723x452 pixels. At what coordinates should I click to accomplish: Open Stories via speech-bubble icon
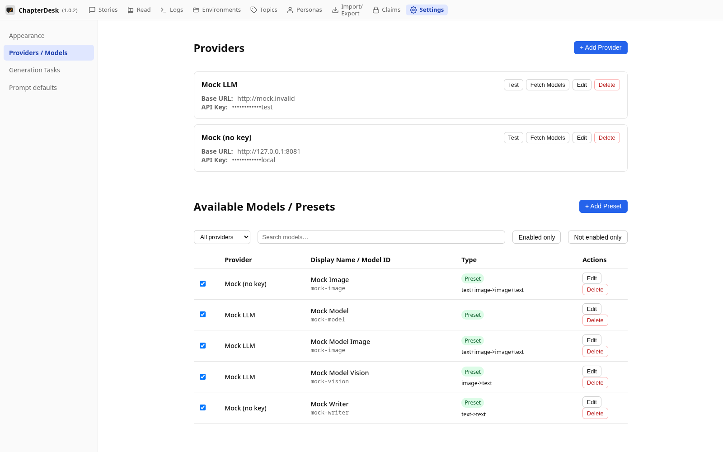point(92,10)
